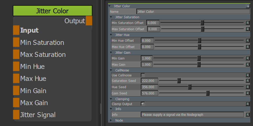
Task: Click the Jitter Signal port connector
Action: pos(16,115)
